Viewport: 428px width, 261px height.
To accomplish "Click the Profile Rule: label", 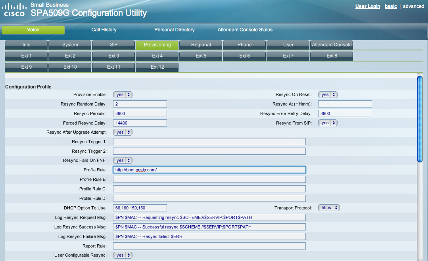I will coord(95,170).
